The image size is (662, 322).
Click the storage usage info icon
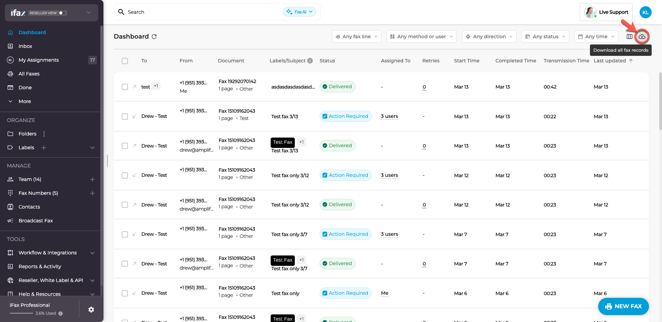(x=61, y=313)
